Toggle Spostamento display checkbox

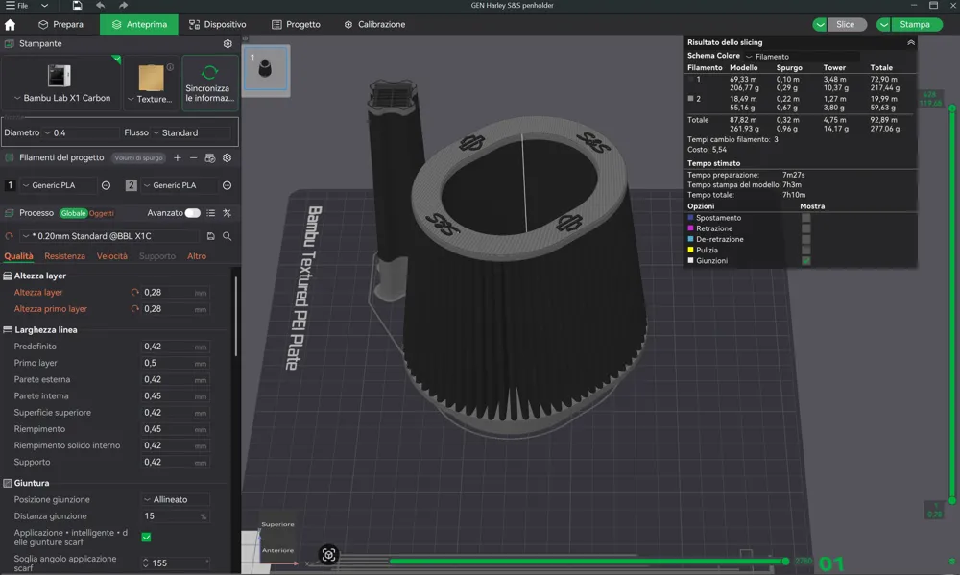tap(806, 218)
